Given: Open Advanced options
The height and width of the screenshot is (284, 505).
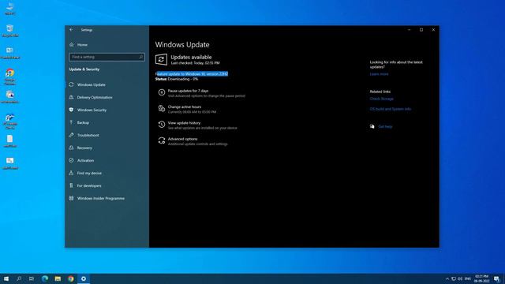Looking at the screenshot, I should [x=182, y=139].
